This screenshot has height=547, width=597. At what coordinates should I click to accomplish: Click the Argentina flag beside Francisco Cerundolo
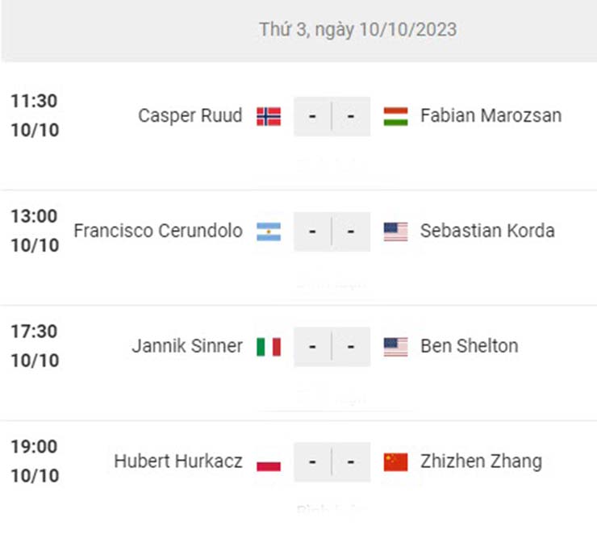(269, 232)
